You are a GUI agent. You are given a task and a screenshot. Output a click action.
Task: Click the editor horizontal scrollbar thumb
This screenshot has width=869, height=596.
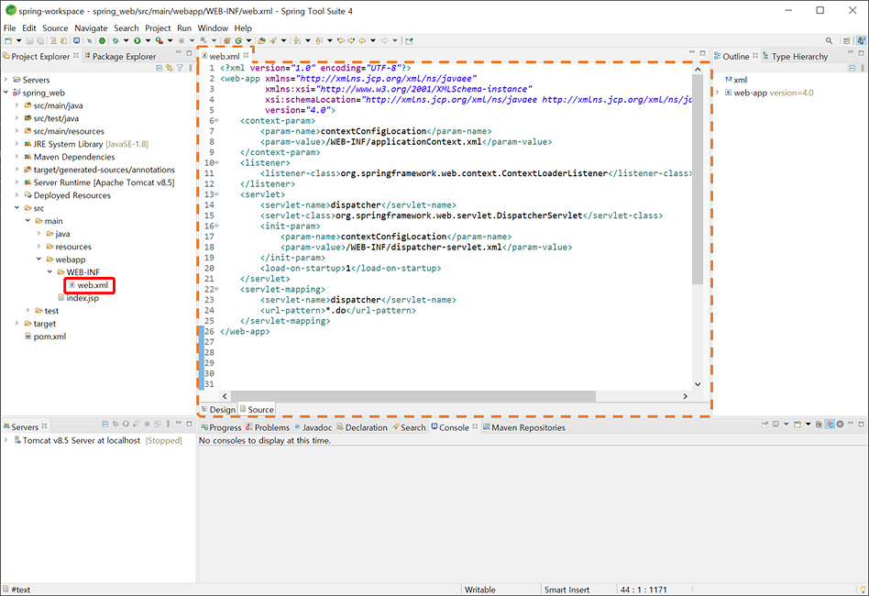coord(412,396)
